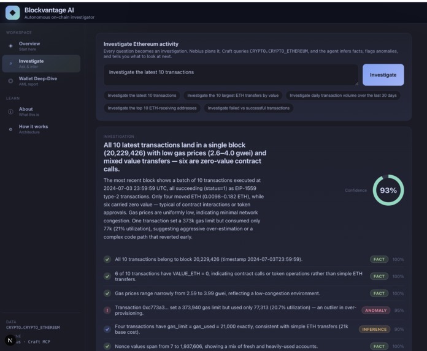The image size is (427, 351).
Task: Click the 'Investigate Ethereum activity' heading
Action: point(140,44)
